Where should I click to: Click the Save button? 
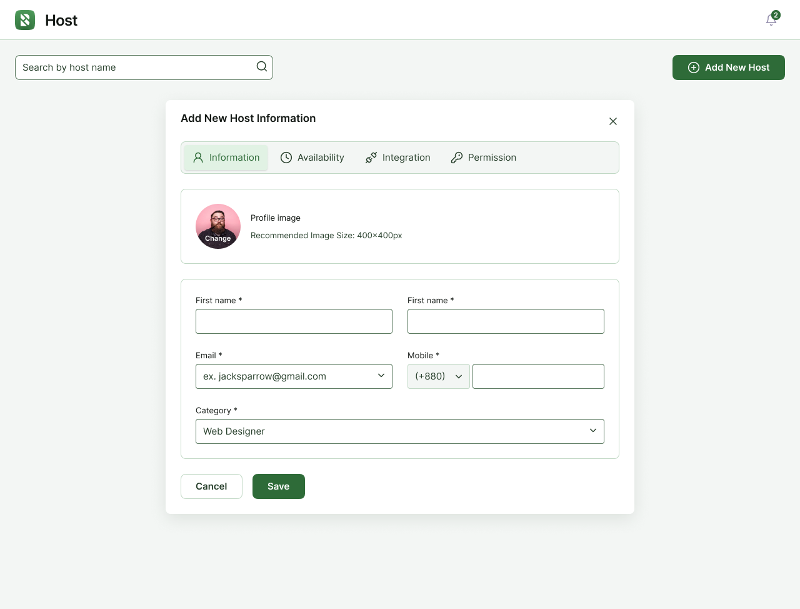pos(279,486)
